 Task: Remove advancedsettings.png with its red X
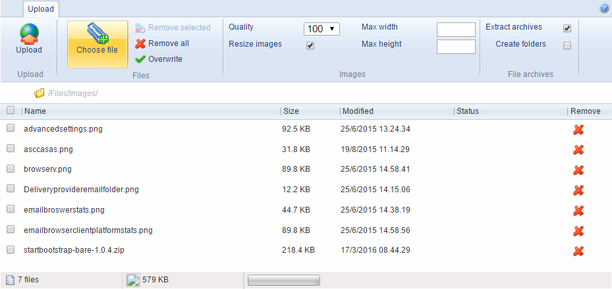[x=578, y=130]
